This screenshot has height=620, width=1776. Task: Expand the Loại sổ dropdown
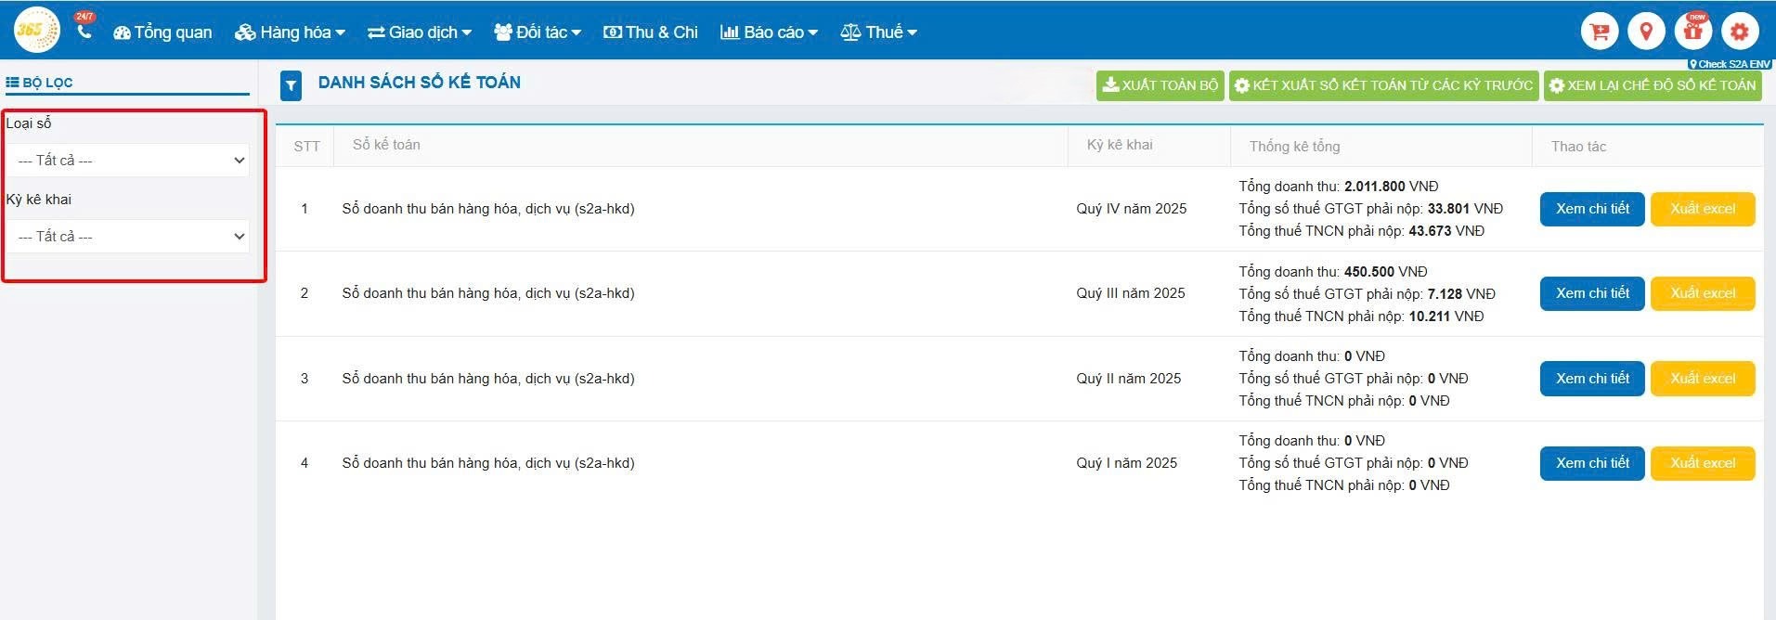[x=128, y=161]
